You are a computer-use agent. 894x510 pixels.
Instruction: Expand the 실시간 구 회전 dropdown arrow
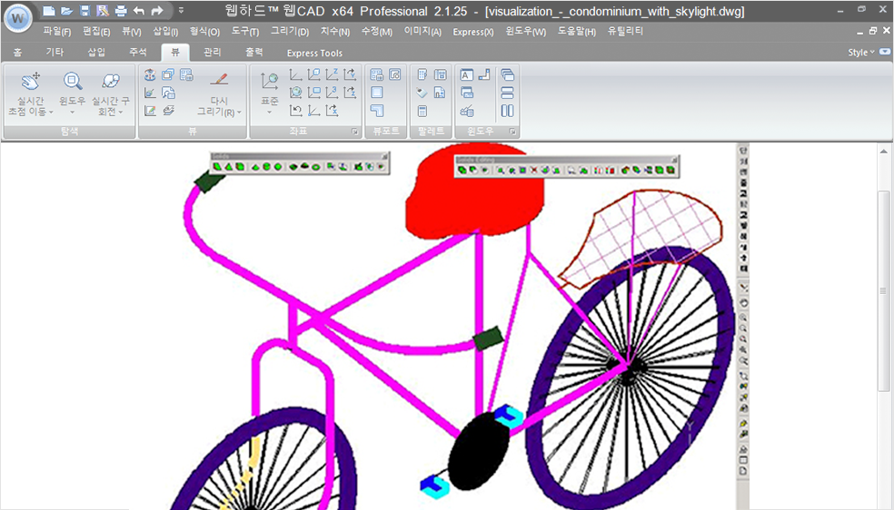coord(121,113)
